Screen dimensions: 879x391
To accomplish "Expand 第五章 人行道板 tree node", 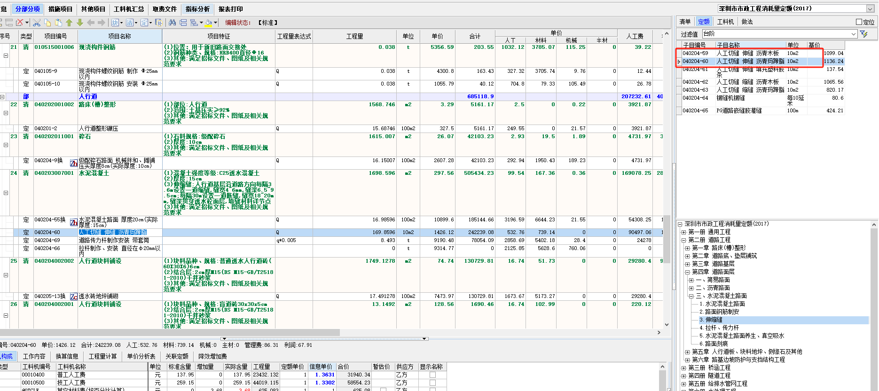I will coord(687,352).
